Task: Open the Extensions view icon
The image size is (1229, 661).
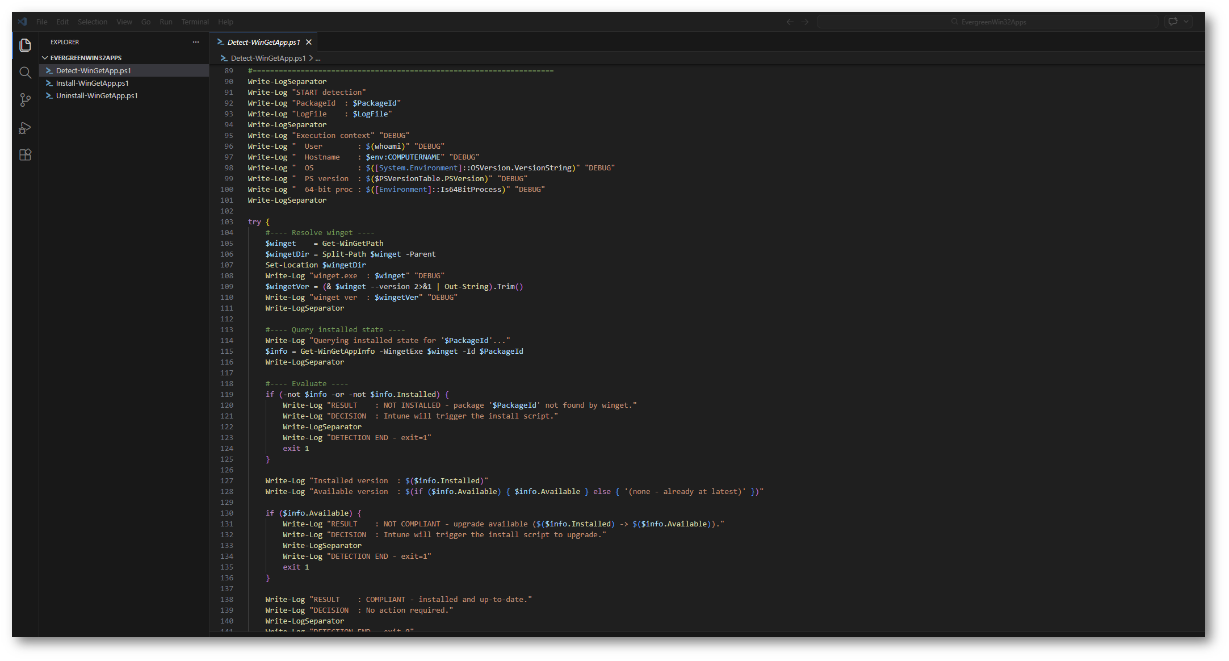Action: pyautogui.click(x=25, y=155)
